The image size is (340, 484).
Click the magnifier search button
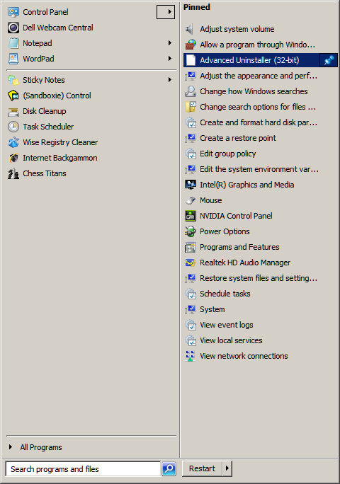pyautogui.click(x=169, y=469)
